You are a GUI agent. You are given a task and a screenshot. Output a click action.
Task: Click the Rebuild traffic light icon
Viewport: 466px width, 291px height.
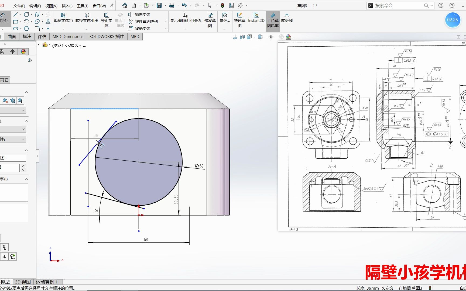pos(222,5)
